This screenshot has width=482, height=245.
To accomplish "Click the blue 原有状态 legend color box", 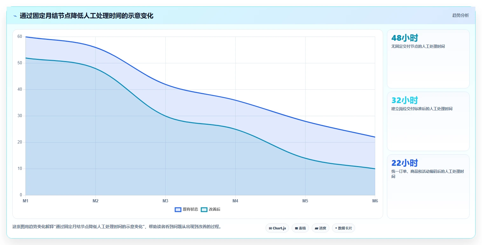I will [x=178, y=209].
